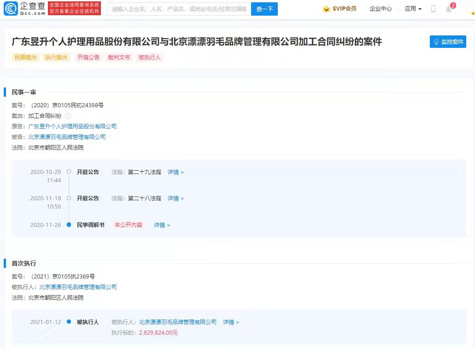View 详情 for 2021-01-12 被执行人 entry

point(231,322)
